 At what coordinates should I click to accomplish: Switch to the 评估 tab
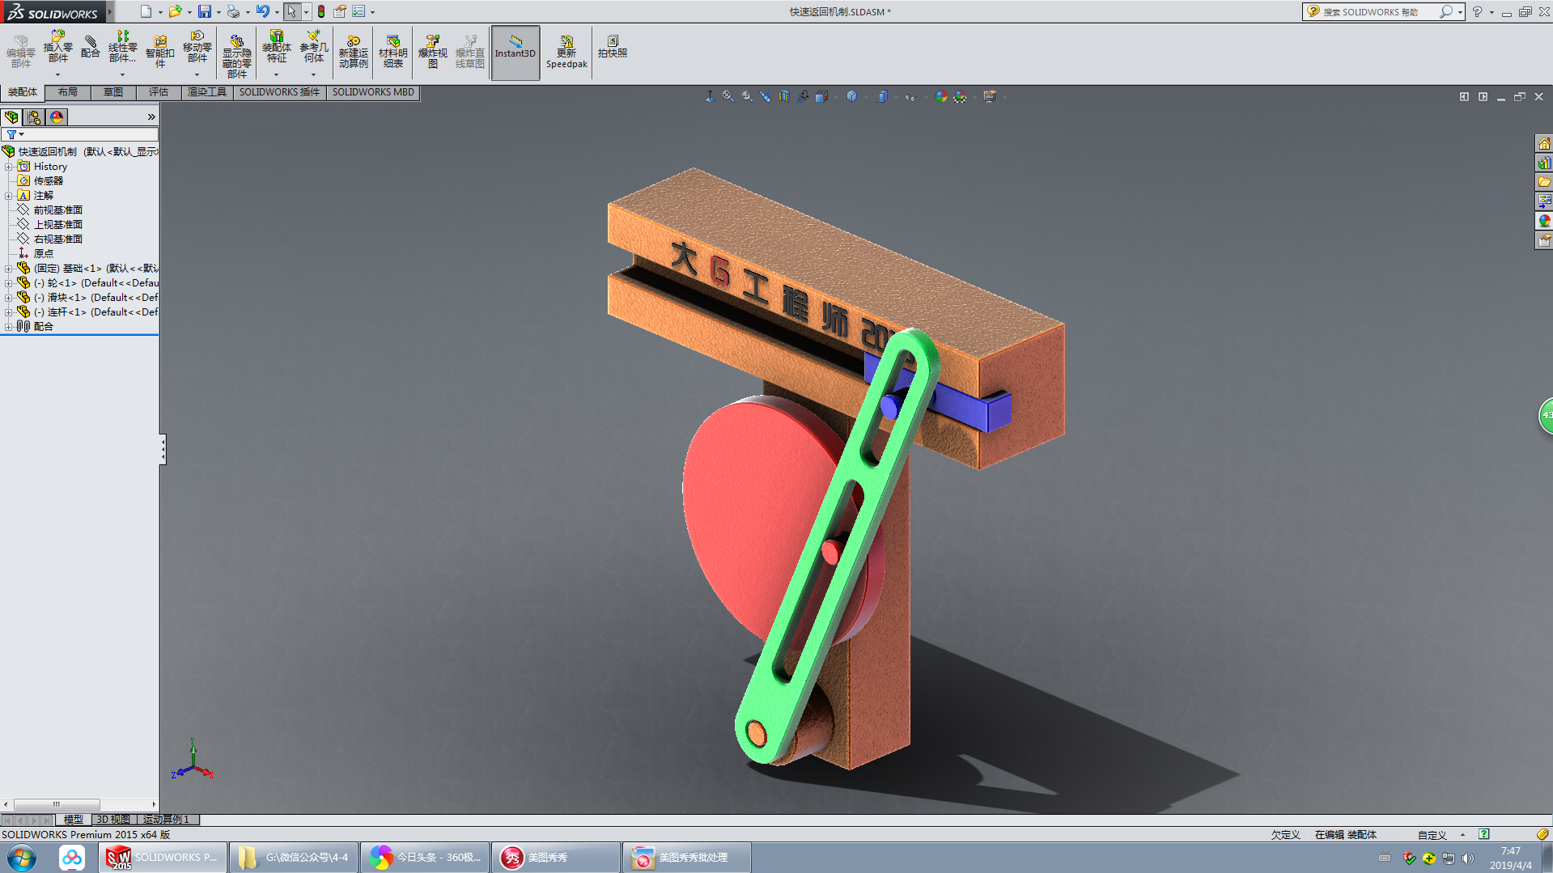159,92
